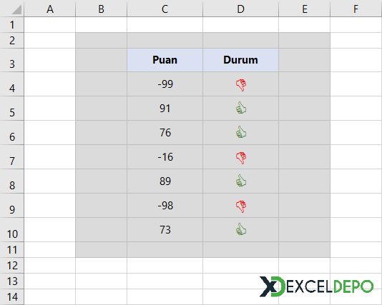This screenshot has width=382, height=305.
Task: Select the Puan header cell
Action: click(165, 60)
